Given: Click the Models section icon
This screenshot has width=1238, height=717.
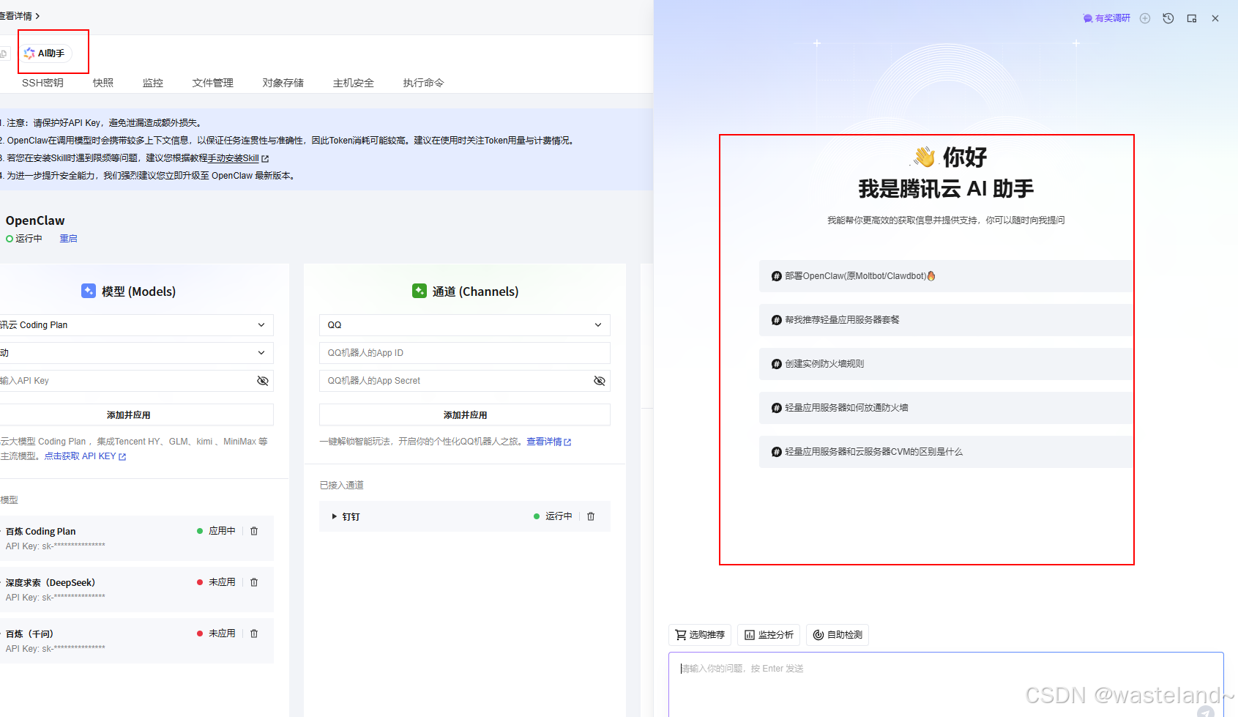Looking at the screenshot, I should pos(89,291).
